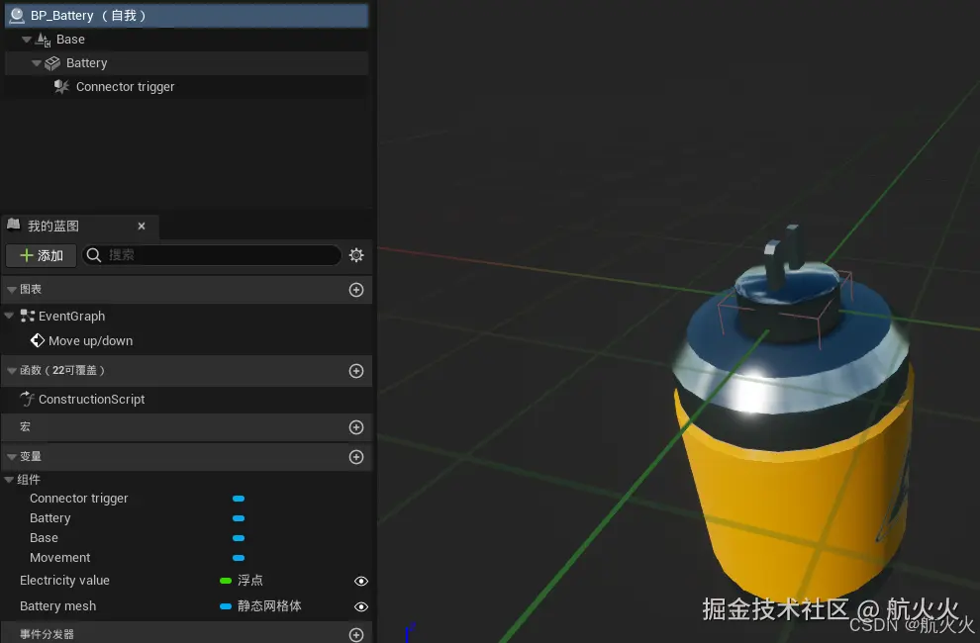Click the Connector trigger component icon
Image resolution: width=980 pixels, height=643 pixels.
60,87
